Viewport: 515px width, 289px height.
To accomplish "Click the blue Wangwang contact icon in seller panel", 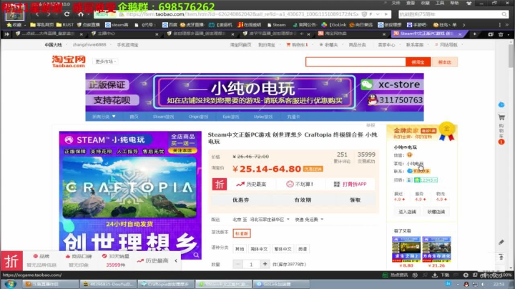I will coord(410,171).
